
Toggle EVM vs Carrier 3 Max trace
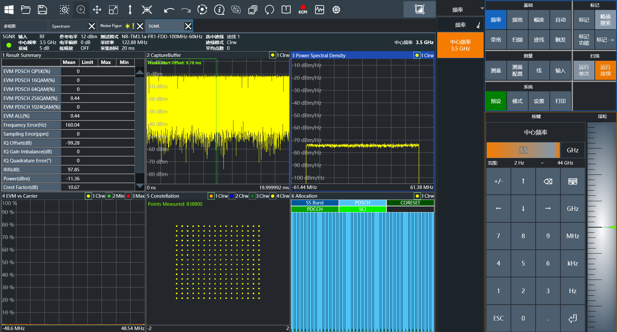click(x=129, y=196)
